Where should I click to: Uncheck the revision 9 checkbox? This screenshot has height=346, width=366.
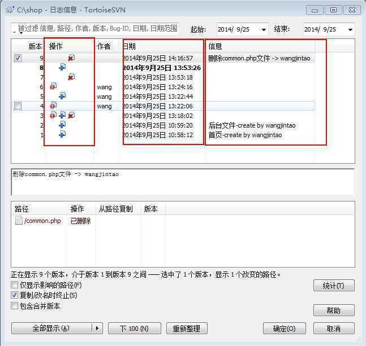[x=18, y=58]
